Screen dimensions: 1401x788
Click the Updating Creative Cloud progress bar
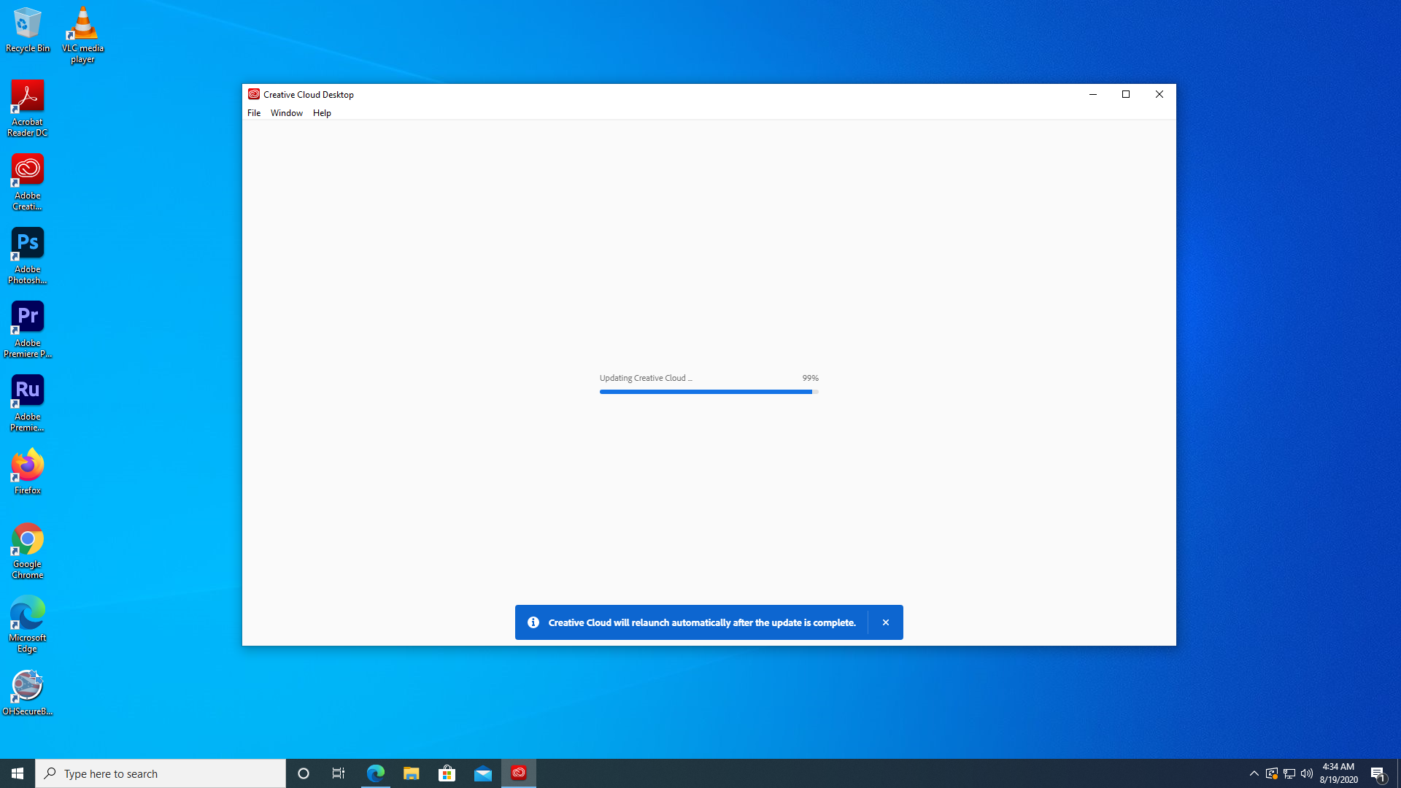[708, 392]
